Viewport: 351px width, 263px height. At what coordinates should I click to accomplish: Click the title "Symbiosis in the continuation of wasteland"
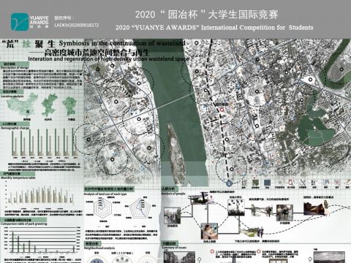click(122, 43)
